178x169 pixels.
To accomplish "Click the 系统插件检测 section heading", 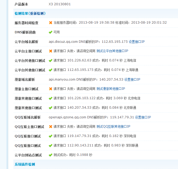I will [x=25, y=164].
